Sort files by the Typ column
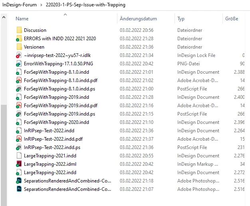 [x=181, y=19]
